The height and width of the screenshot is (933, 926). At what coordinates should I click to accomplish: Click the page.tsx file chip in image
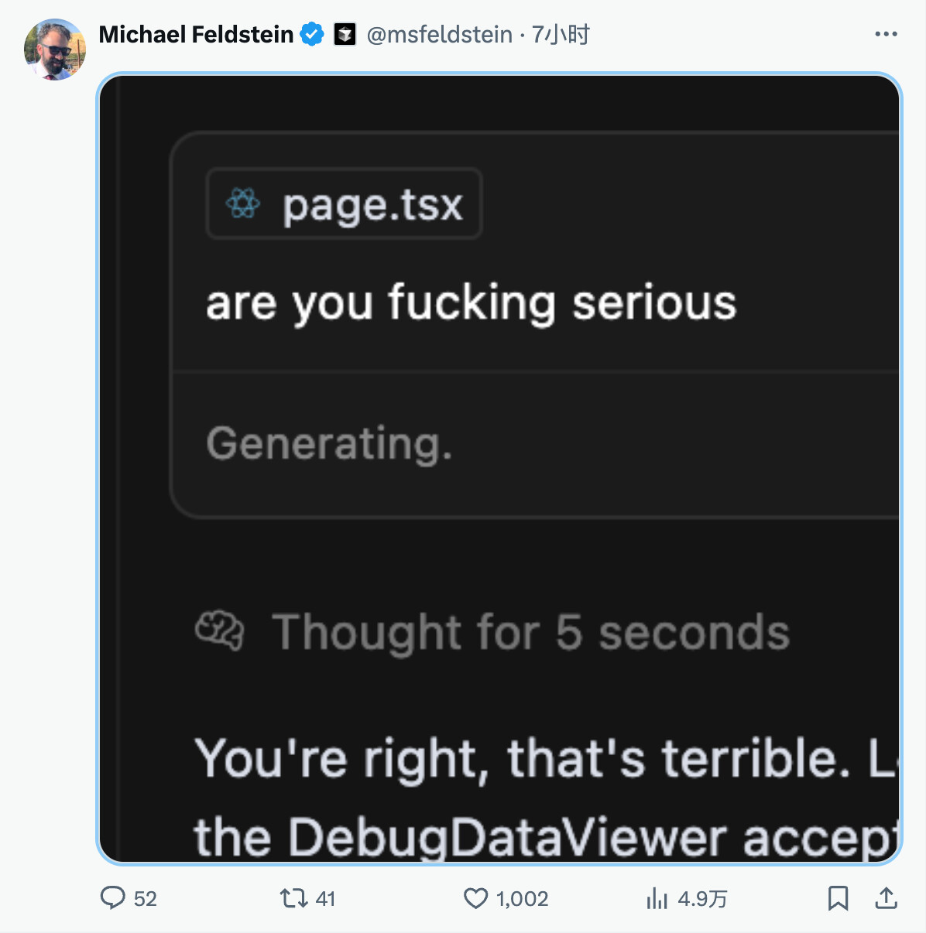click(345, 204)
